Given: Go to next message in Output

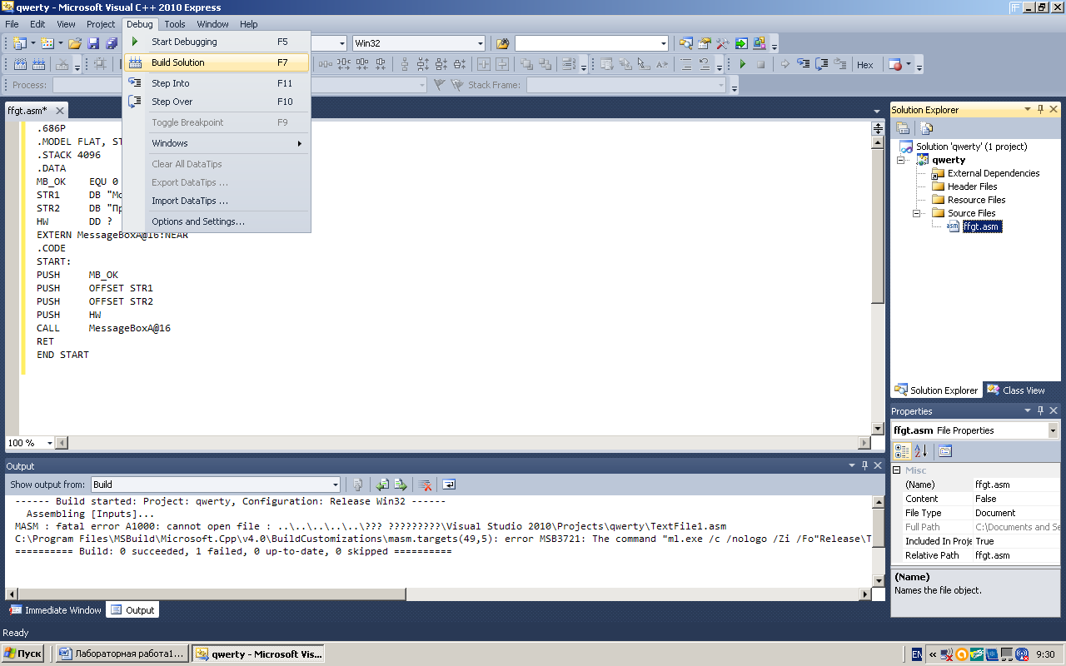Looking at the screenshot, I should click(x=401, y=485).
